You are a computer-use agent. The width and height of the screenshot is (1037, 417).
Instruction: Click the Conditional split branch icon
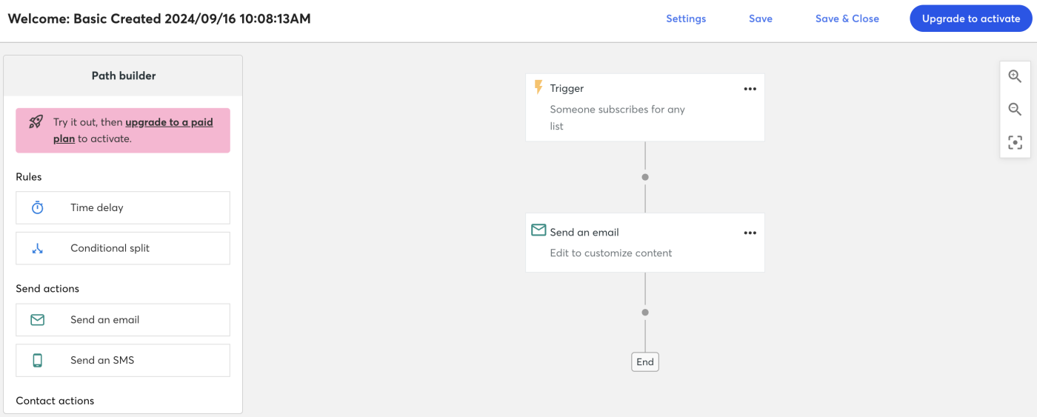pyautogui.click(x=38, y=249)
